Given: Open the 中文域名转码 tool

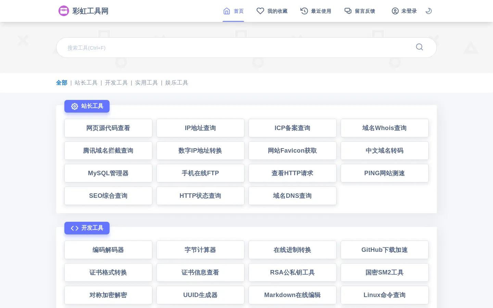Looking at the screenshot, I should (x=384, y=151).
